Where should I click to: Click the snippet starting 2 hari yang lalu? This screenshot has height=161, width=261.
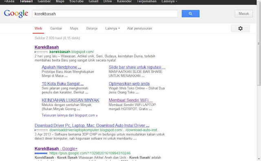point(95,58)
